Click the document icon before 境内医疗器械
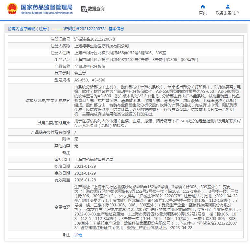The width and height of the screenshot is (250, 245). pos(10,29)
